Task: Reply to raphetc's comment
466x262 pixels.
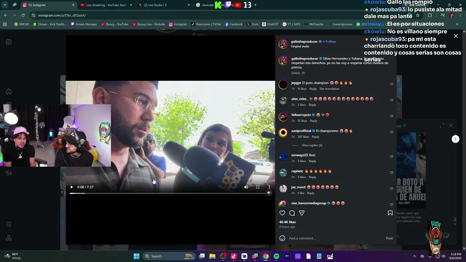Action: (x=312, y=177)
